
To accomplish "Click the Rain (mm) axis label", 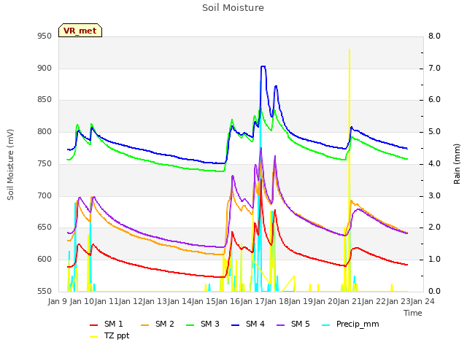I will click(457, 164).
